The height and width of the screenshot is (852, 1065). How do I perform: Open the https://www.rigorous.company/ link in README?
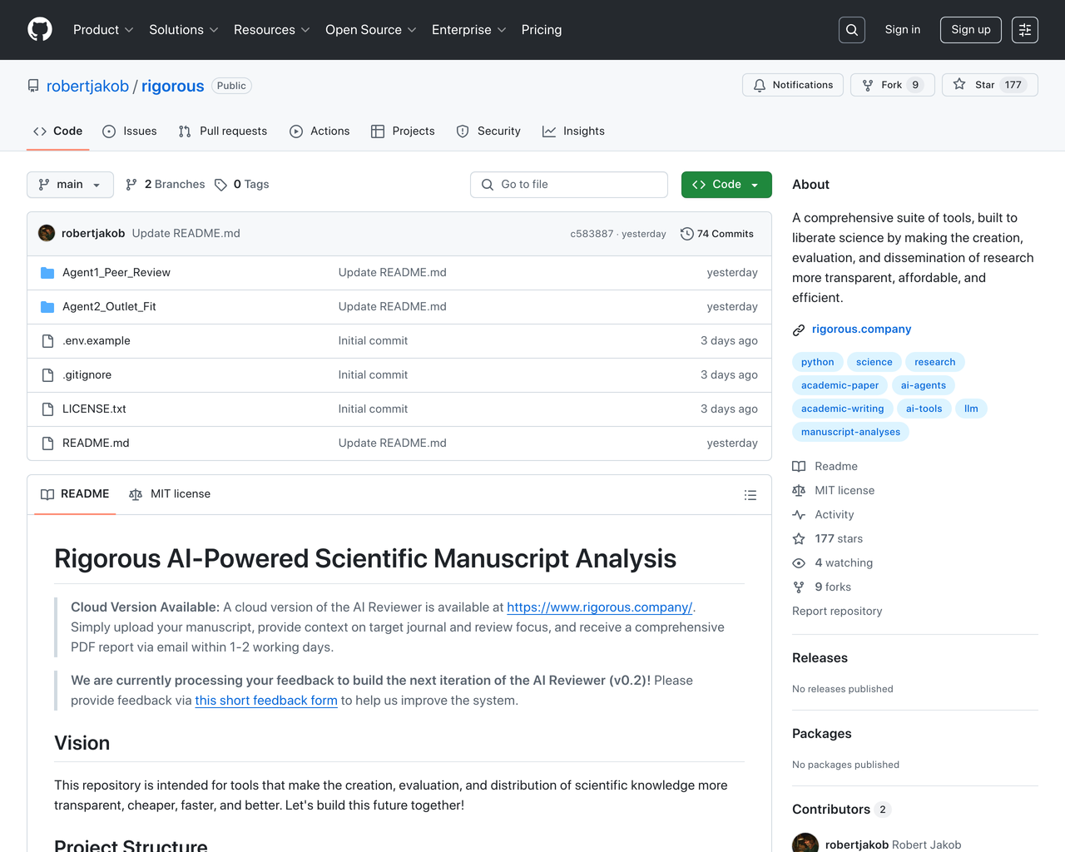coord(599,607)
